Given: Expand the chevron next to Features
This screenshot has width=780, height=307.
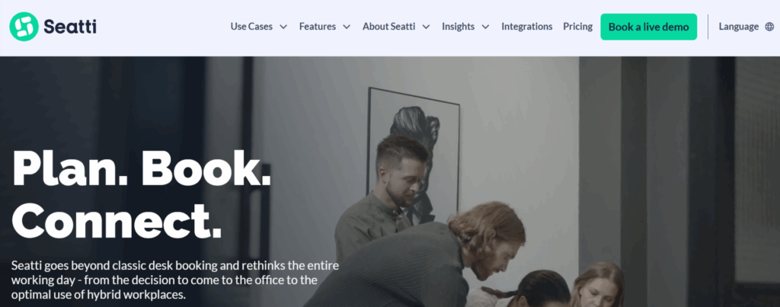Looking at the screenshot, I should tap(347, 27).
